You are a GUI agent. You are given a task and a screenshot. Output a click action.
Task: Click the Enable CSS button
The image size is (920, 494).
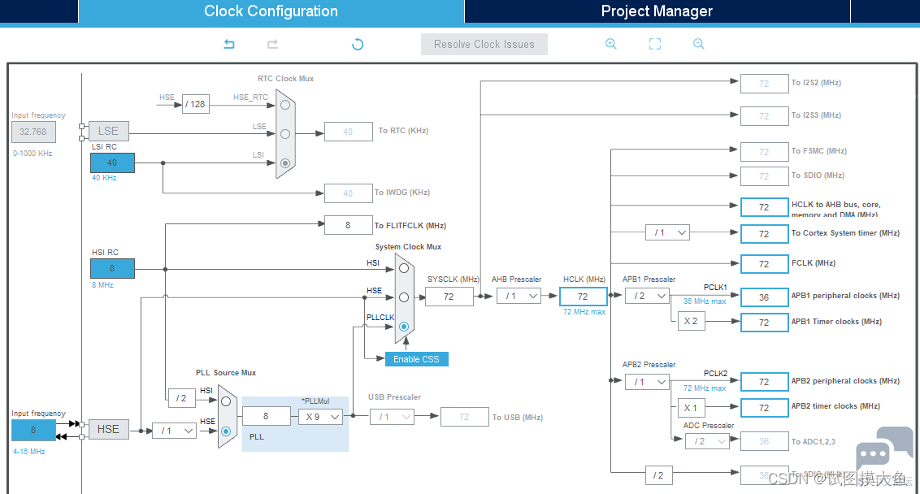(x=417, y=359)
